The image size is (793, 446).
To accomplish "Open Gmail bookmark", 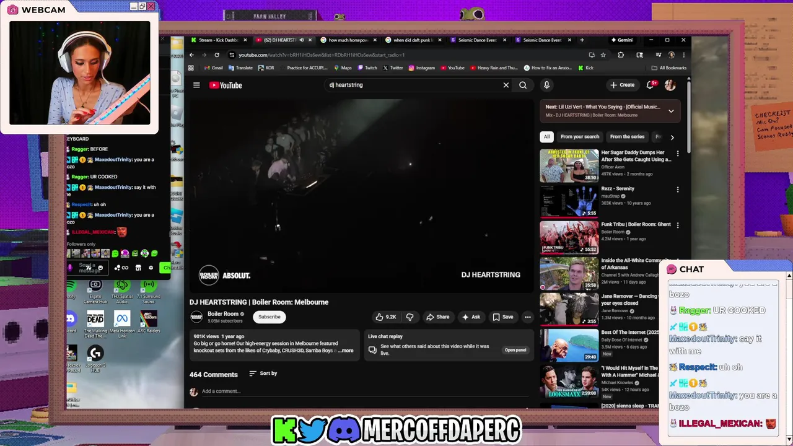I will pos(213,68).
